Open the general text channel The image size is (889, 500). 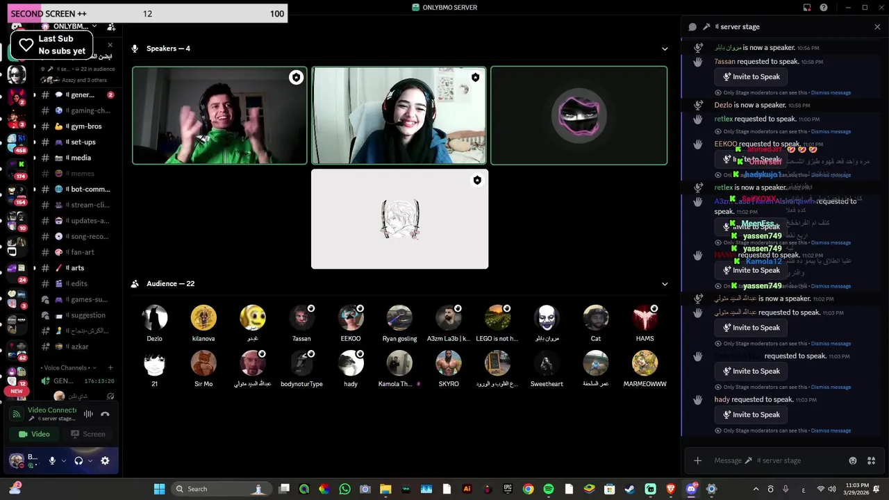(x=78, y=94)
